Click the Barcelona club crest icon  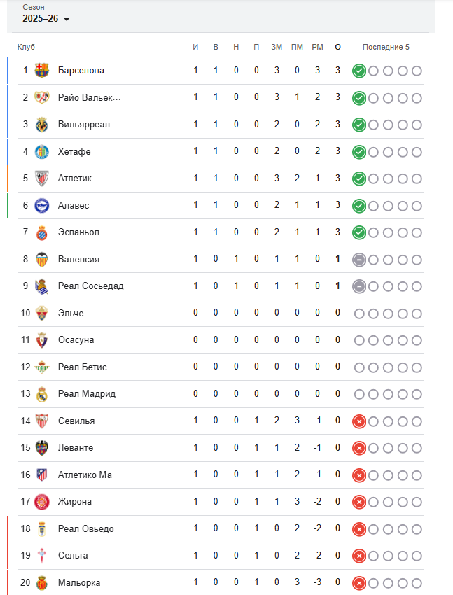[x=42, y=71]
